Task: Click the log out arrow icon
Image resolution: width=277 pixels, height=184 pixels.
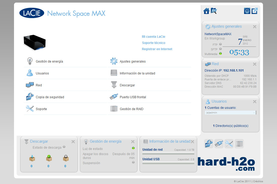Action: [254, 11]
